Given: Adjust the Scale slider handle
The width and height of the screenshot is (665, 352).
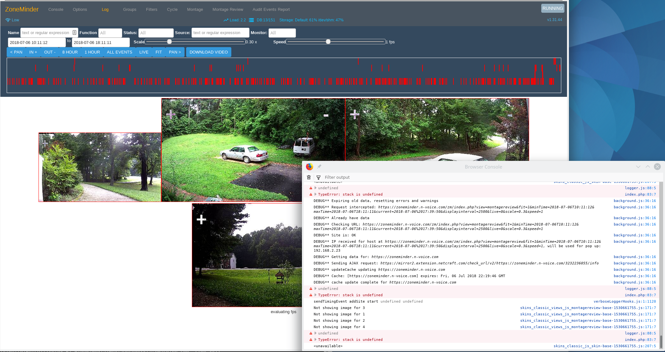Looking at the screenshot, I should (169, 41).
